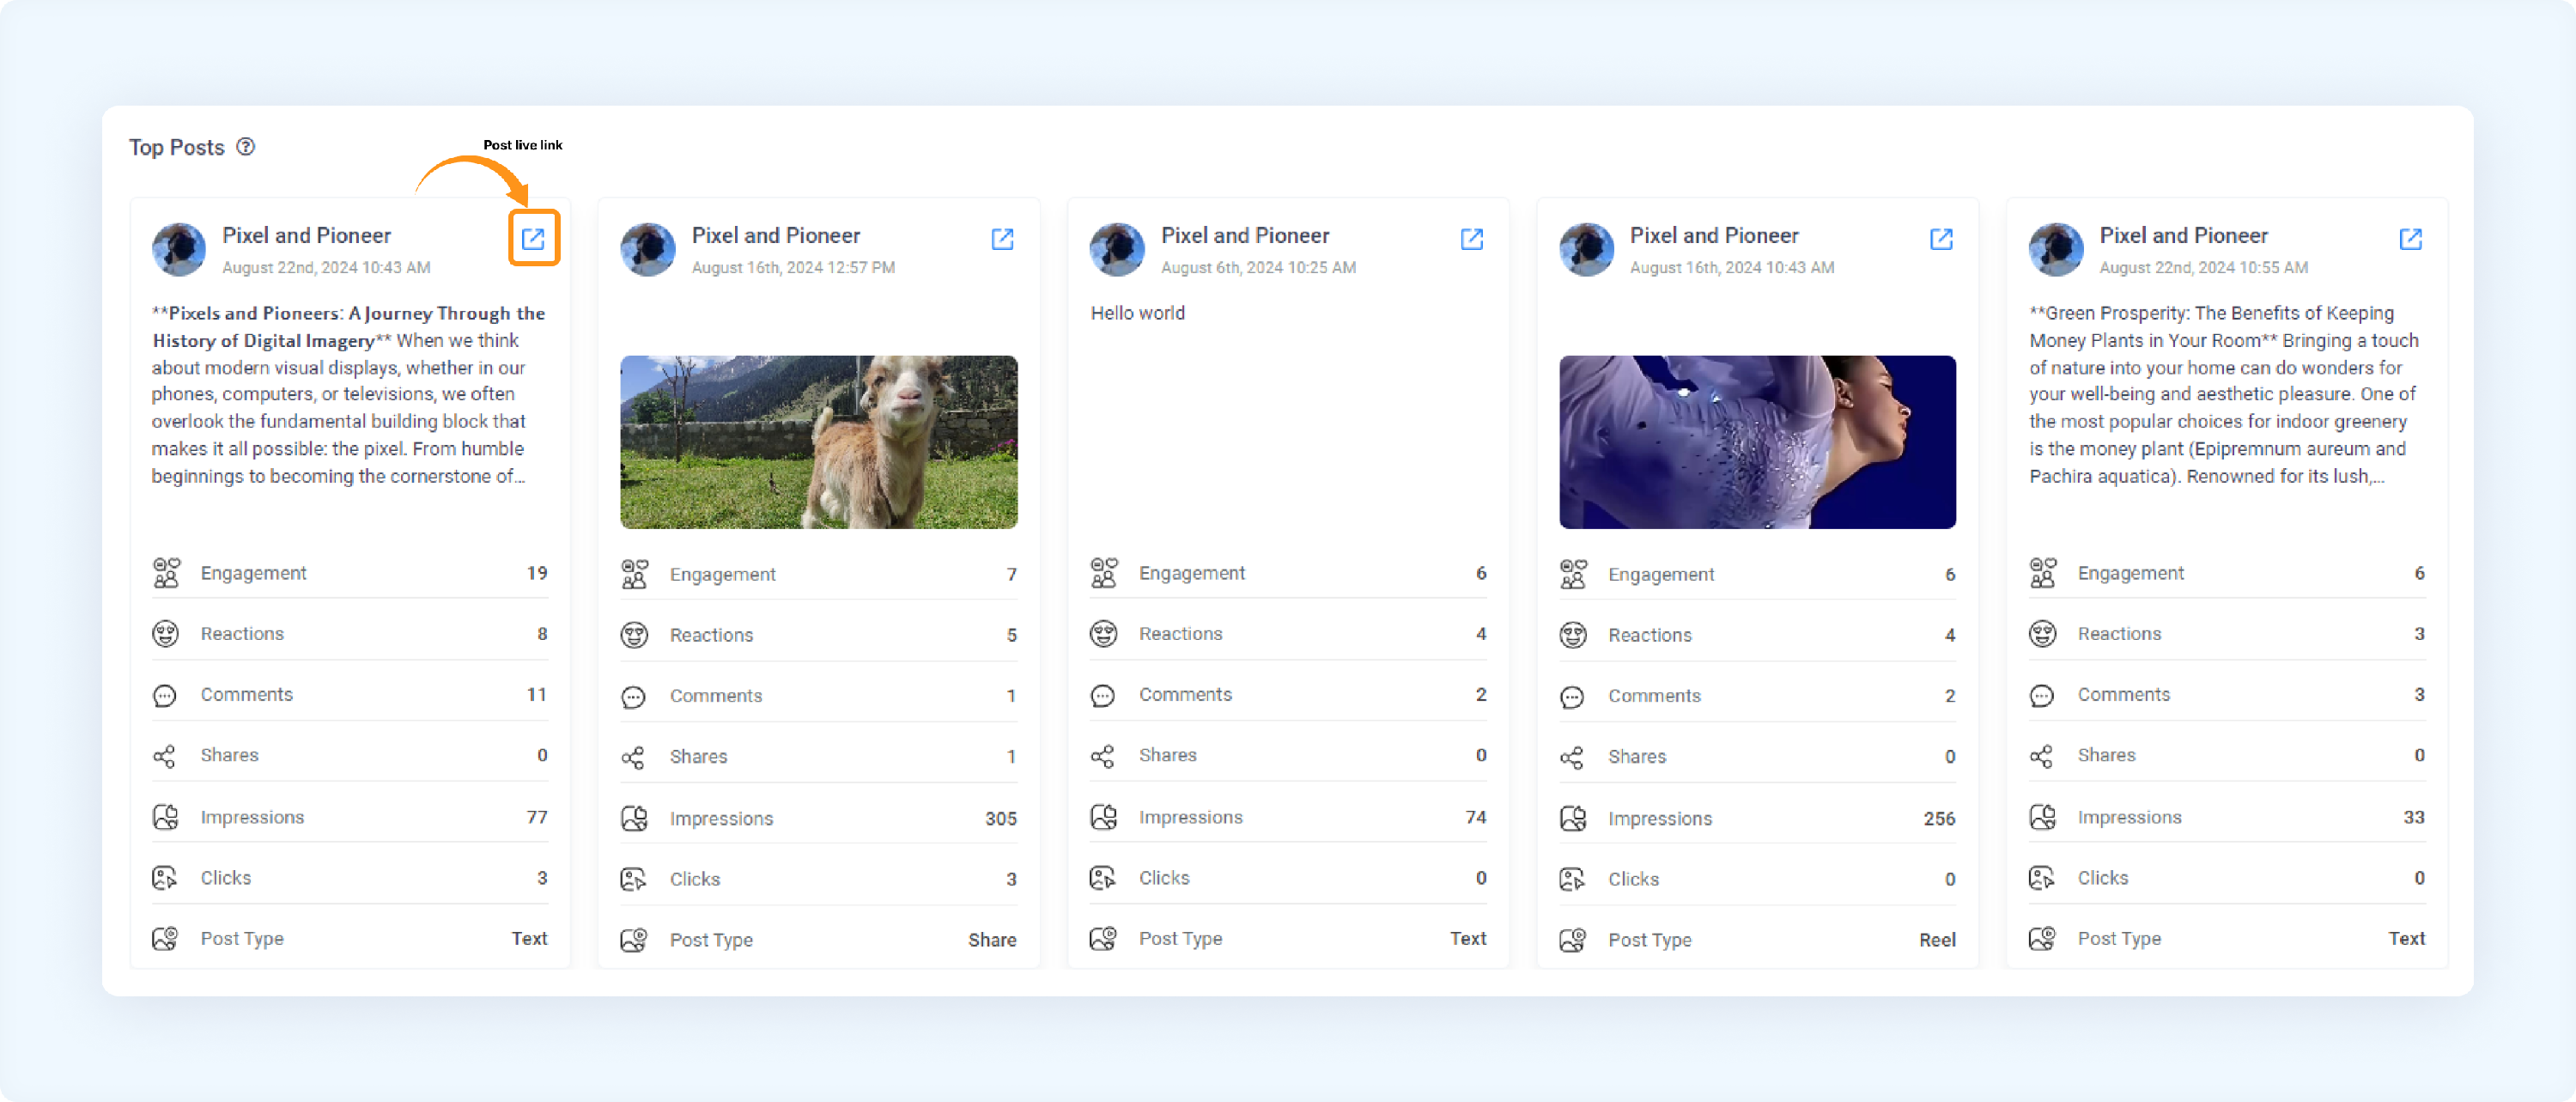The image size is (2576, 1102).
Task: Click the Comments icon on first post
Action: tap(166, 695)
